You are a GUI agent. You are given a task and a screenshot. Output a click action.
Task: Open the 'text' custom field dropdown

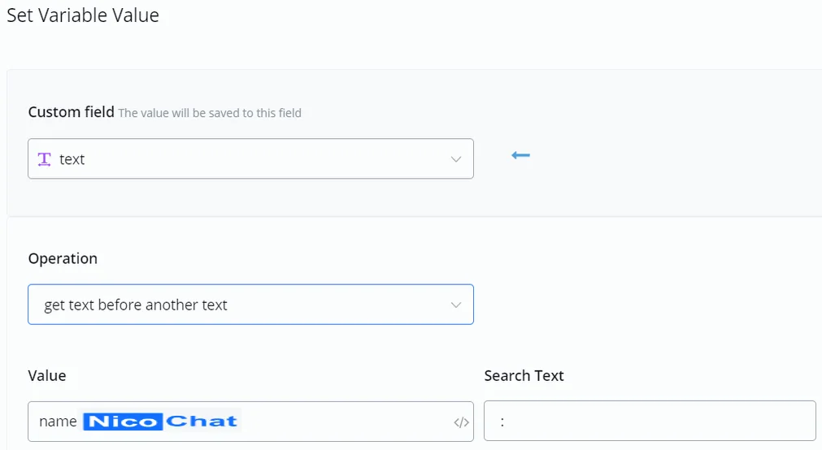pyautogui.click(x=250, y=158)
